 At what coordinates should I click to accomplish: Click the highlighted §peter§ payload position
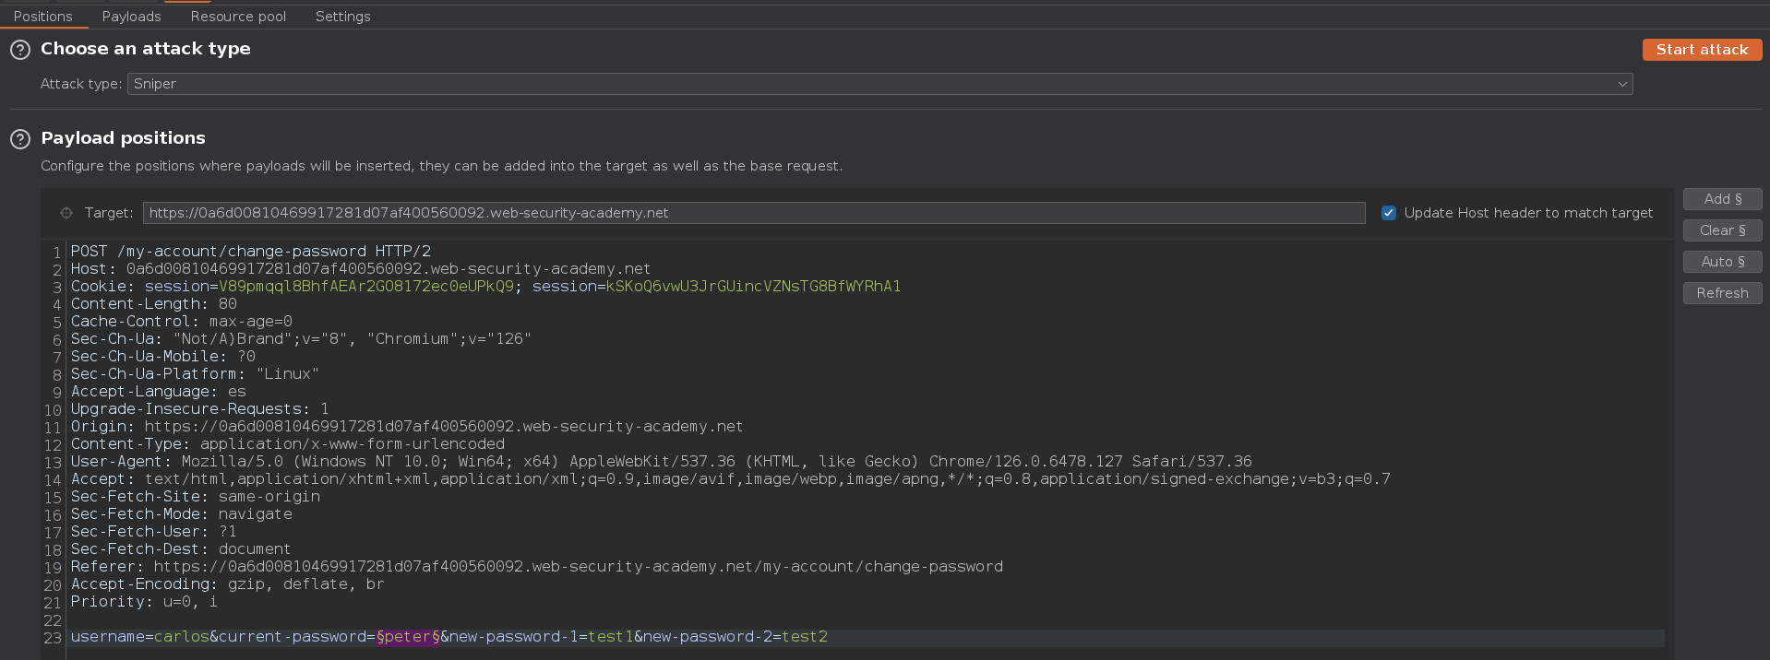coord(407,637)
